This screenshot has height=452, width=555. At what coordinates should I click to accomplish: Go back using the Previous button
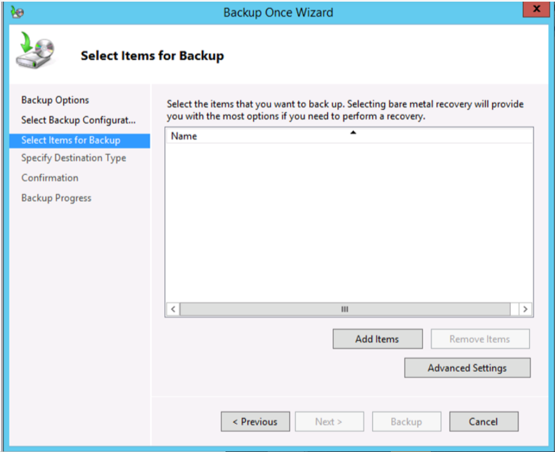tap(255, 421)
